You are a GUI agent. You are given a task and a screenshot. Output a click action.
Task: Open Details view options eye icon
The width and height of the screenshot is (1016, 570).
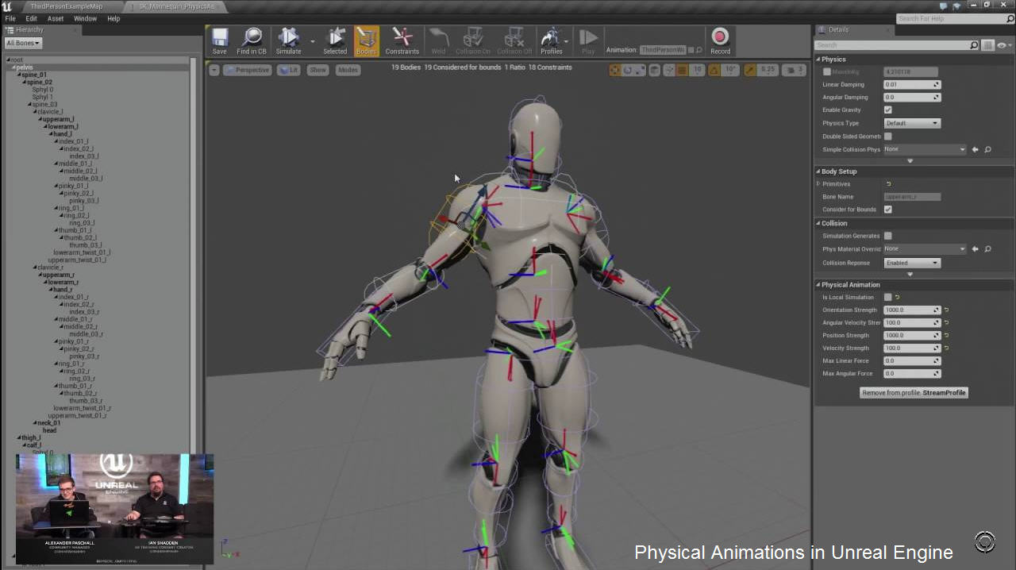tap(1003, 45)
